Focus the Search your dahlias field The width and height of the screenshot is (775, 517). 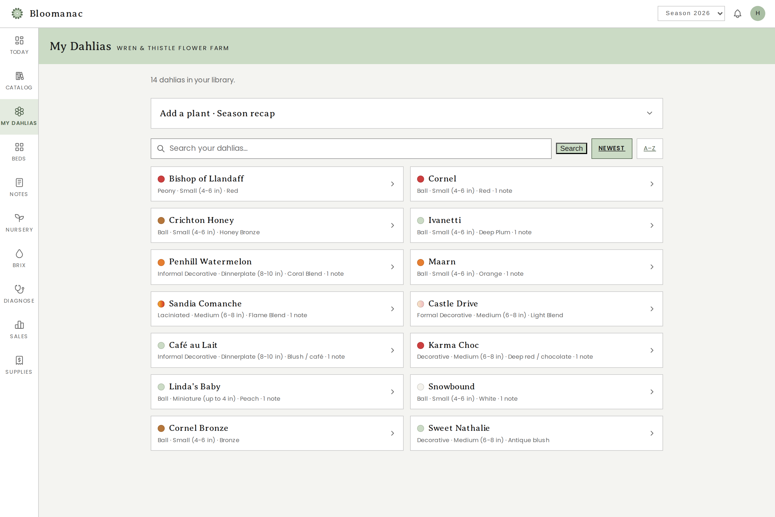pyautogui.click(x=351, y=149)
